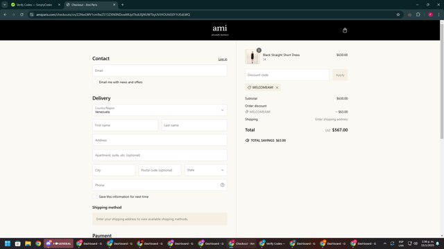Open the tab search dropdown arrow

point(5,5)
